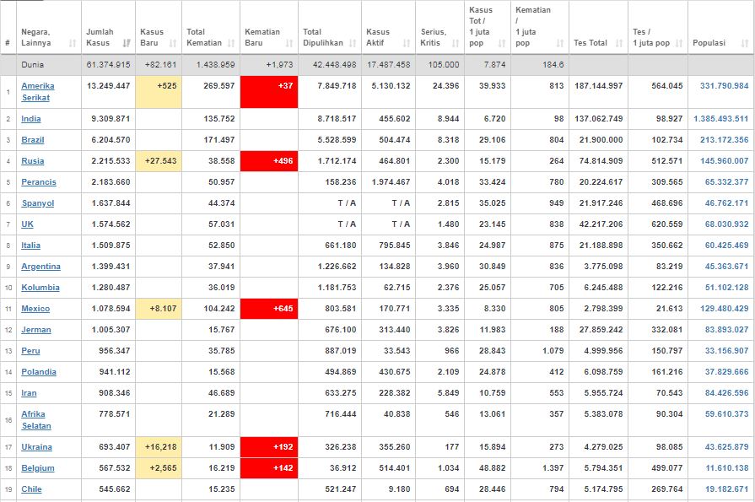Screen dimensions: 755x502
Task: Select the Dunia row label
Action: click(32, 65)
